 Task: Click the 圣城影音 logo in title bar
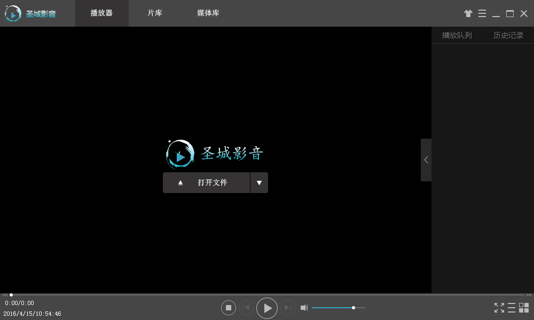(x=30, y=14)
